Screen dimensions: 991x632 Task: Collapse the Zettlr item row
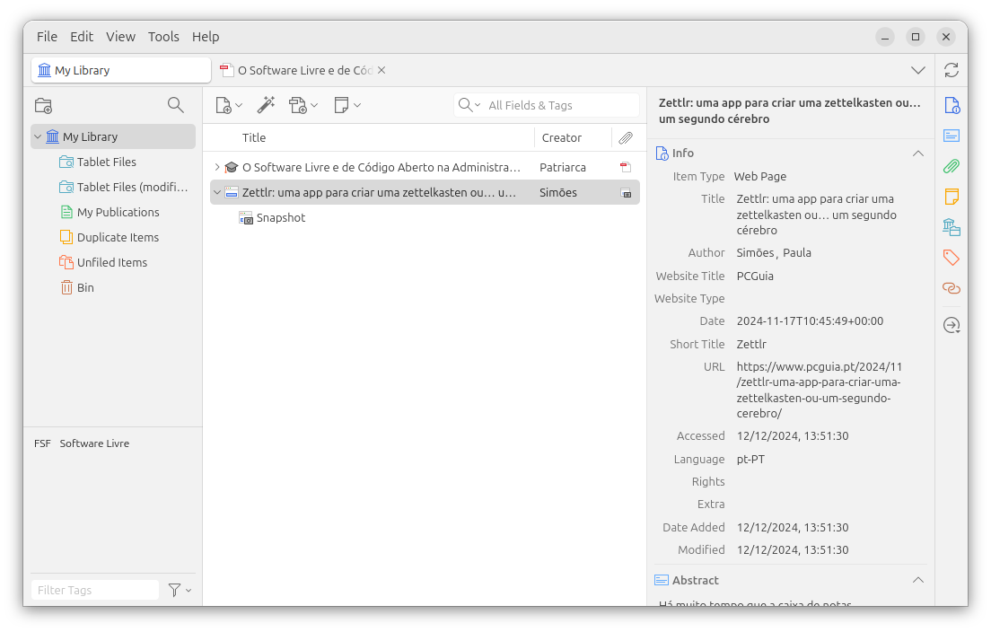(x=217, y=192)
